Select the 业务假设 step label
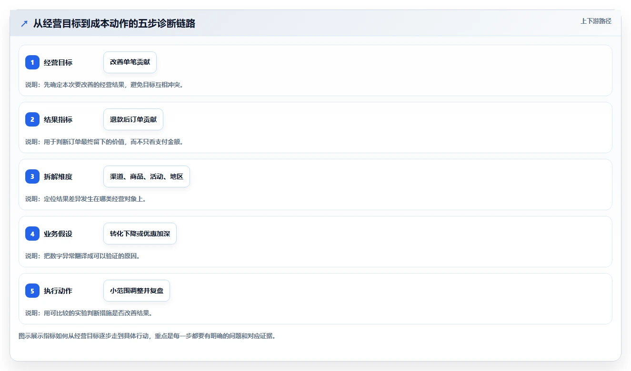 point(58,234)
